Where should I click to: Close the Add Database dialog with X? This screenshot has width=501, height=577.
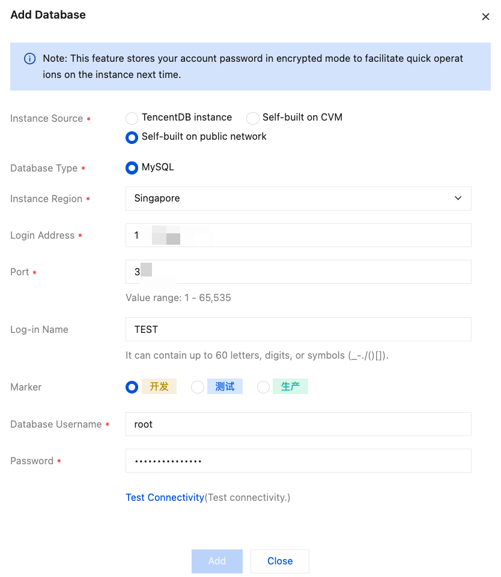(485, 17)
